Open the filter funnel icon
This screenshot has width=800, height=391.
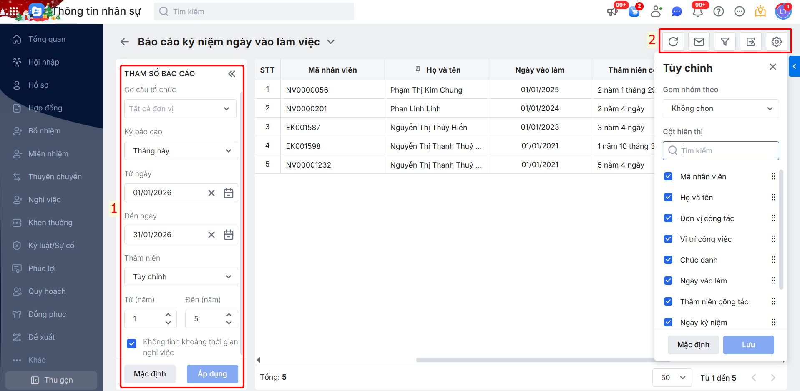tap(725, 42)
